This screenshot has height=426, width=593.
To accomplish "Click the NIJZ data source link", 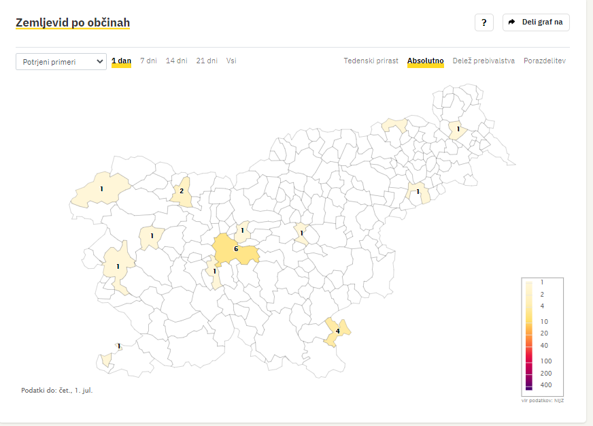I will [x=558, y=400].
